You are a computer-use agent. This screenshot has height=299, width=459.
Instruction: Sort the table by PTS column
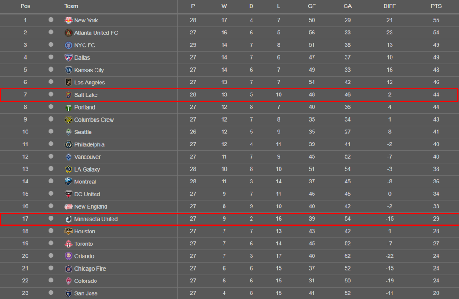coord(436,6)
